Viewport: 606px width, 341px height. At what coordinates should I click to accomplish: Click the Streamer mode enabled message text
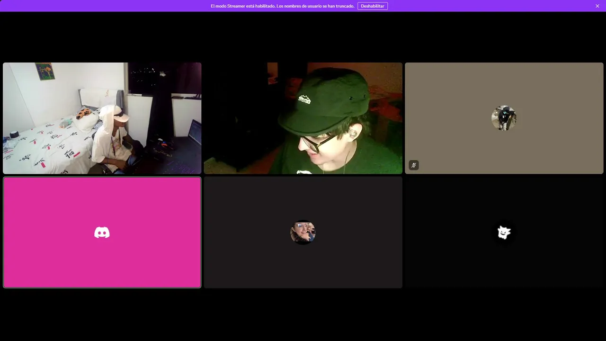click(283, 6)
